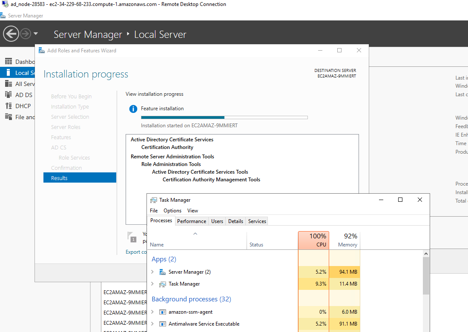Click the All Servers icon in the sidebar

(9, 84)
